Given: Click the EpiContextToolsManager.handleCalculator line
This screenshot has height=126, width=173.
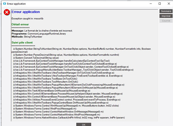Looking at the screenshot, I should (62, 61).
